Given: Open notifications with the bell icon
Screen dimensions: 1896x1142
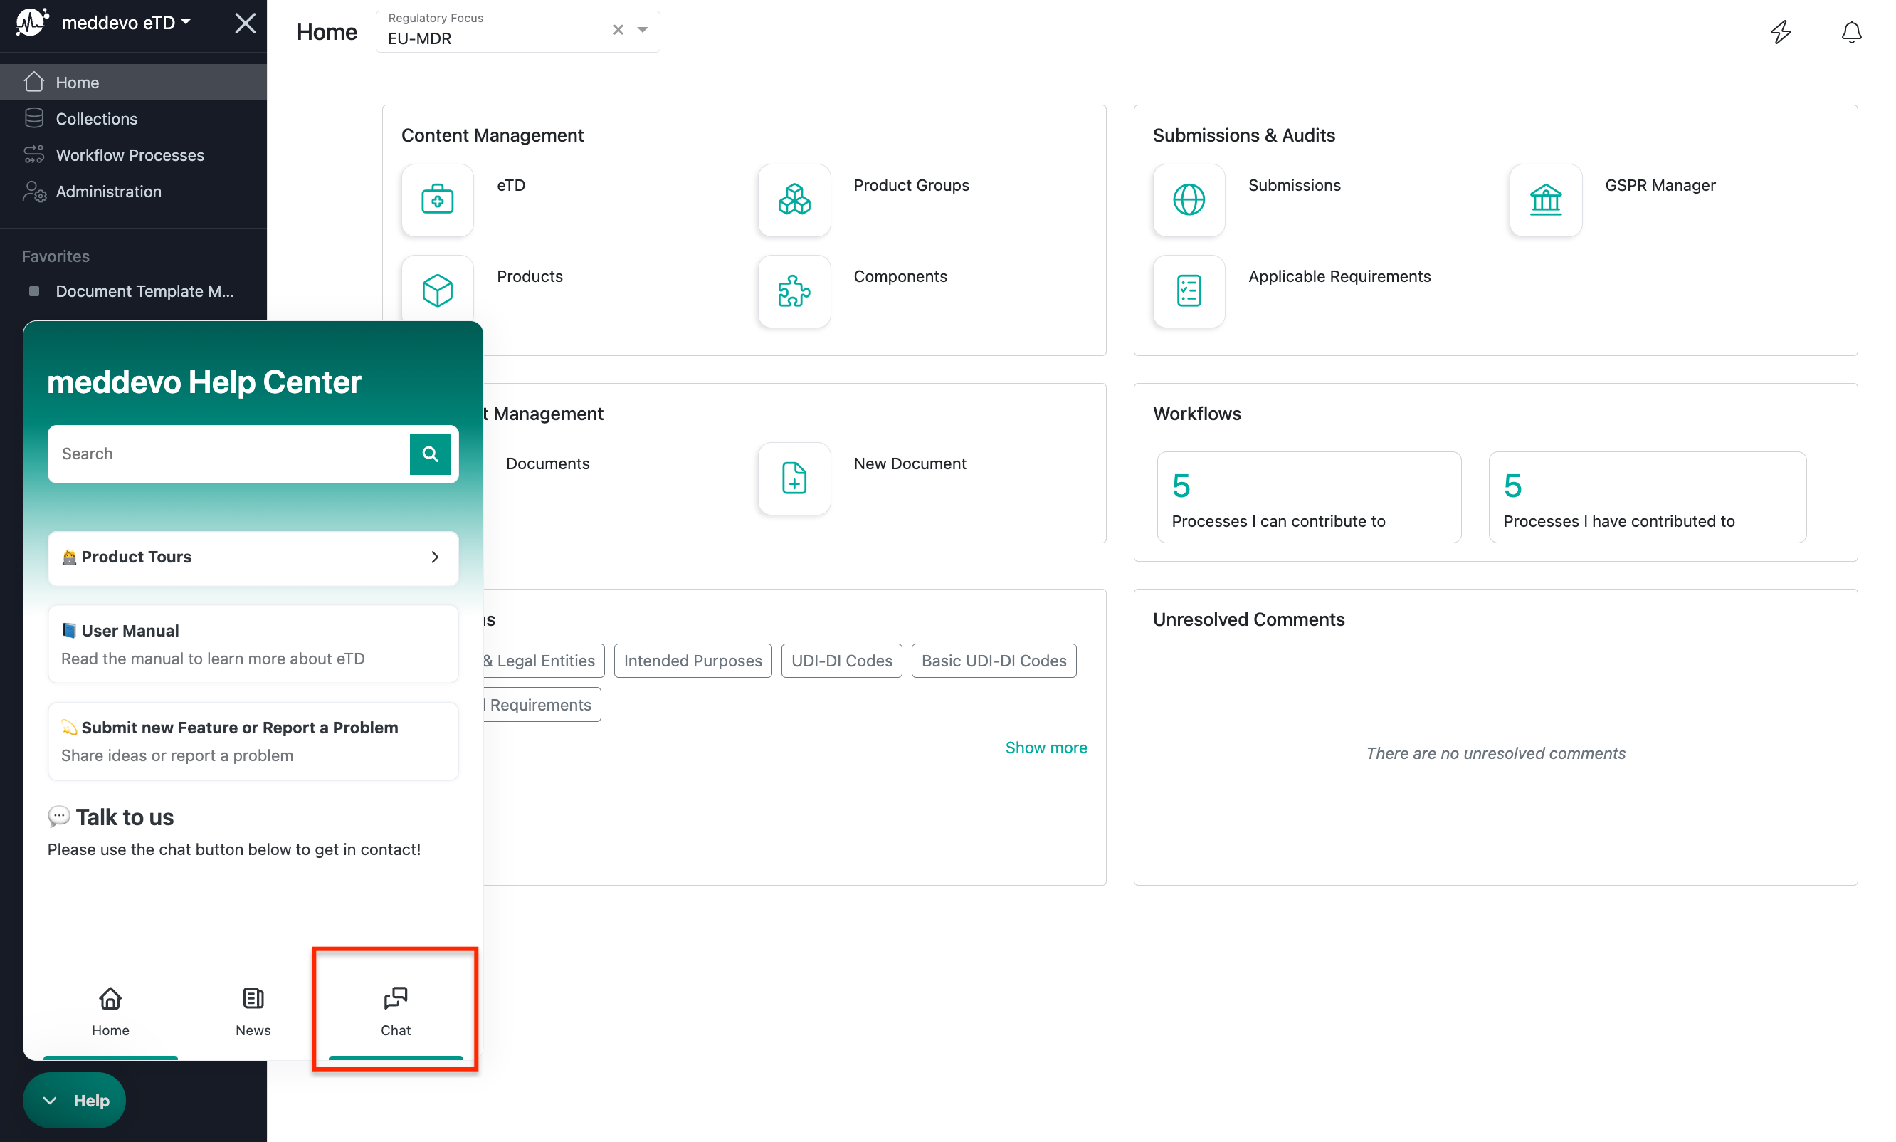Looking at the screenshot, I should pyautogui.click(x=1851, y=31).
